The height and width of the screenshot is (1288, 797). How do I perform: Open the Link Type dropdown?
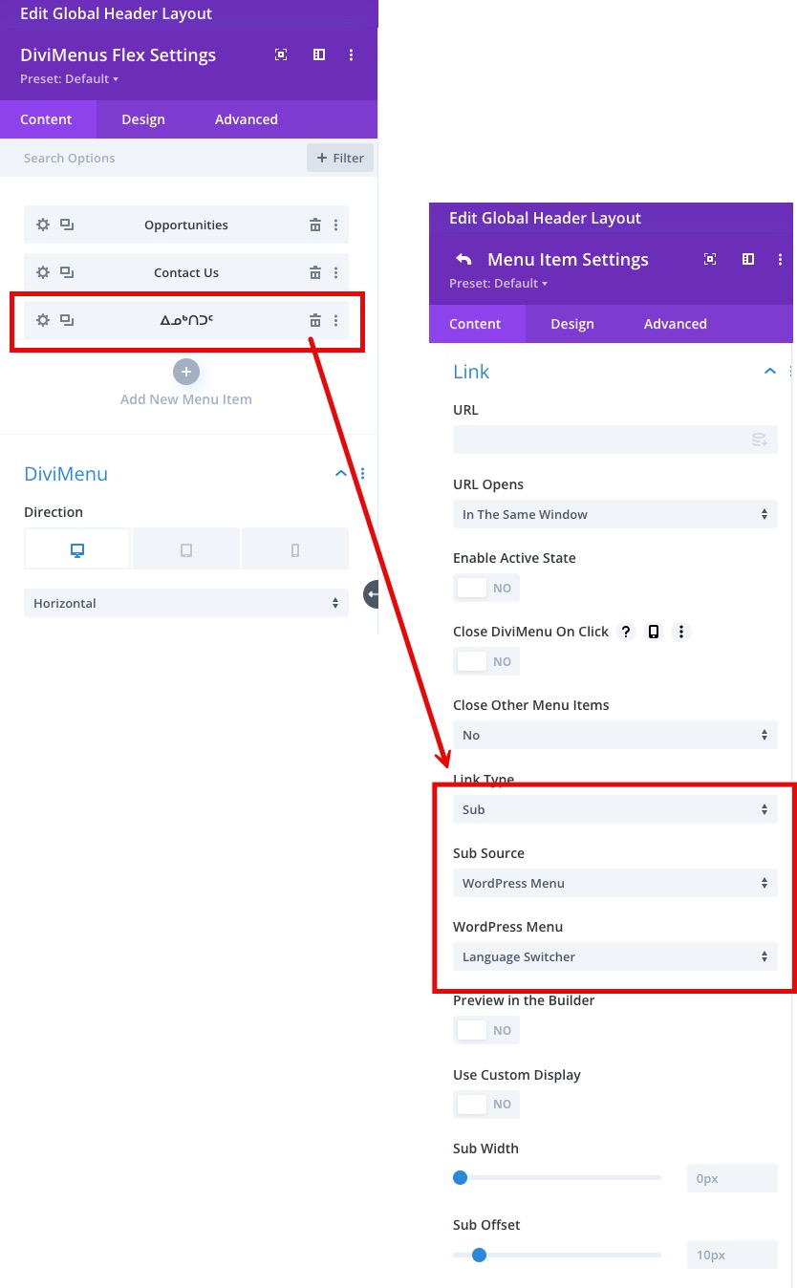[614, 809]
